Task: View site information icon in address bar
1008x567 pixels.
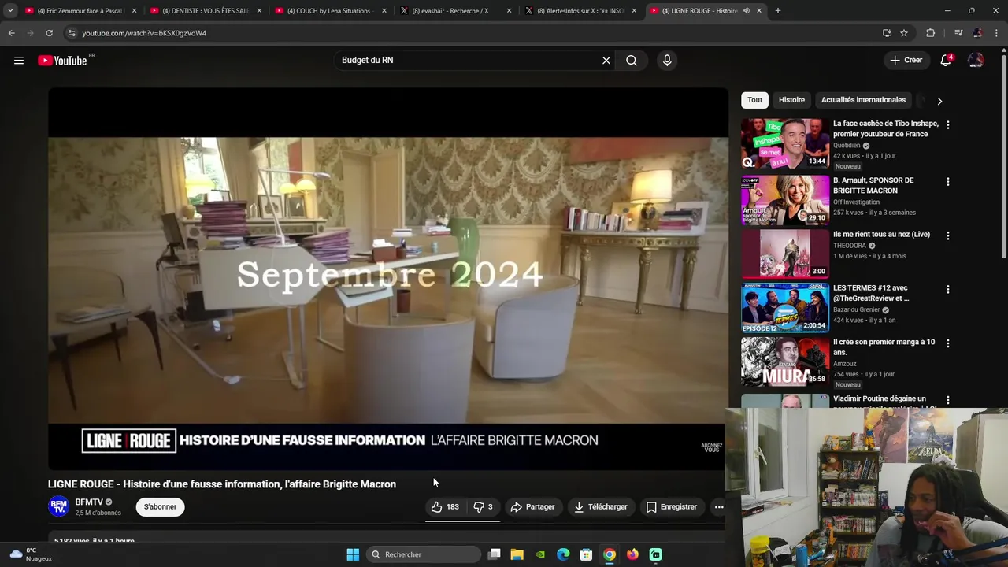Action: click(x=71, y=33)
